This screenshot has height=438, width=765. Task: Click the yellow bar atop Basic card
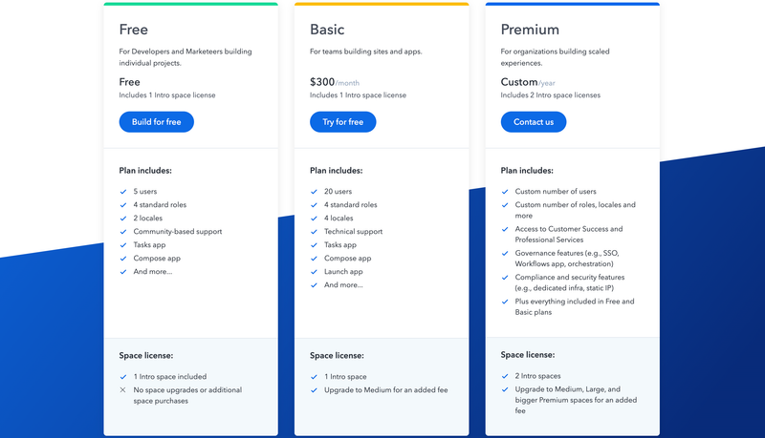pos(382,4)
